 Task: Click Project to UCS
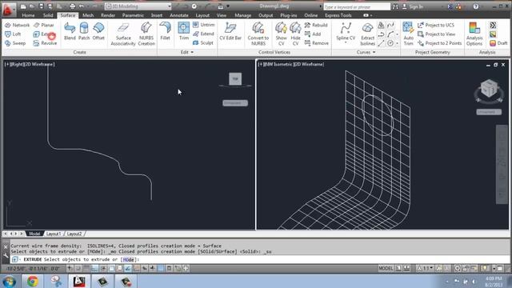(x=436, y=25)
